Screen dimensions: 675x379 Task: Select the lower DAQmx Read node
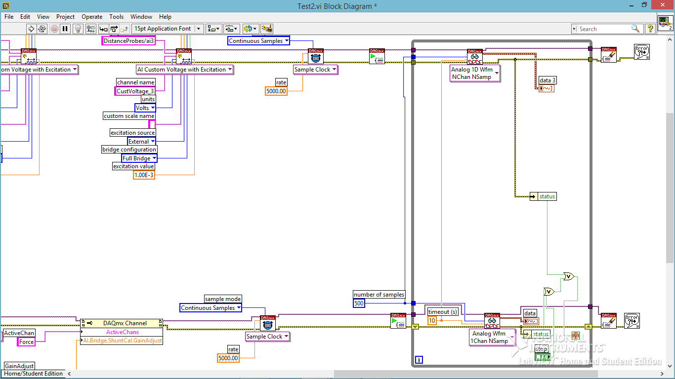tap(492, 321)
